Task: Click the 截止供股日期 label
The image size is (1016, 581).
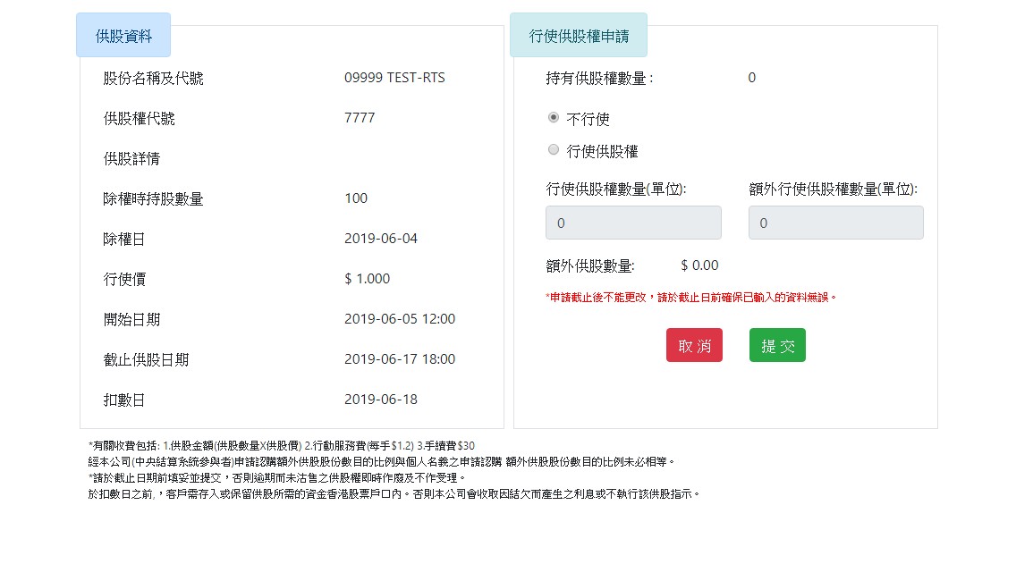Action: click(x=147, y=359)
